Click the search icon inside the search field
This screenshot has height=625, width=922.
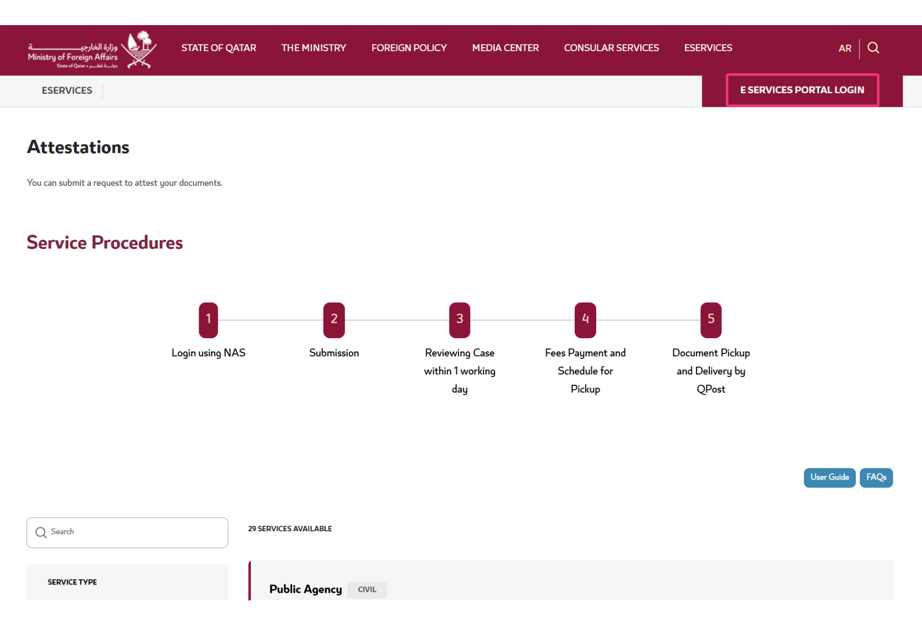[x=41, y=532]
